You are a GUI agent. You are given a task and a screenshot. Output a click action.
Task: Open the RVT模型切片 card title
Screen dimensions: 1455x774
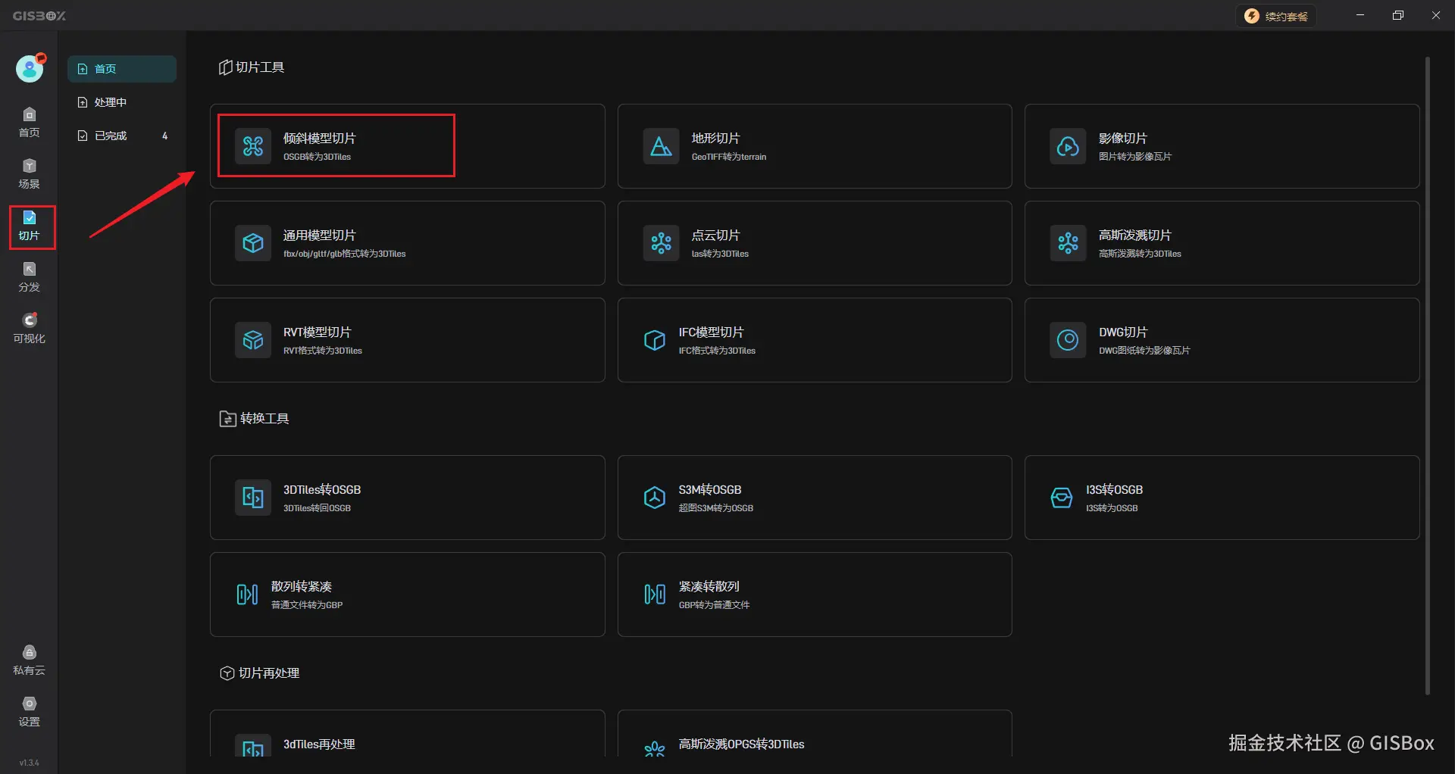click(x=317, y=332)
